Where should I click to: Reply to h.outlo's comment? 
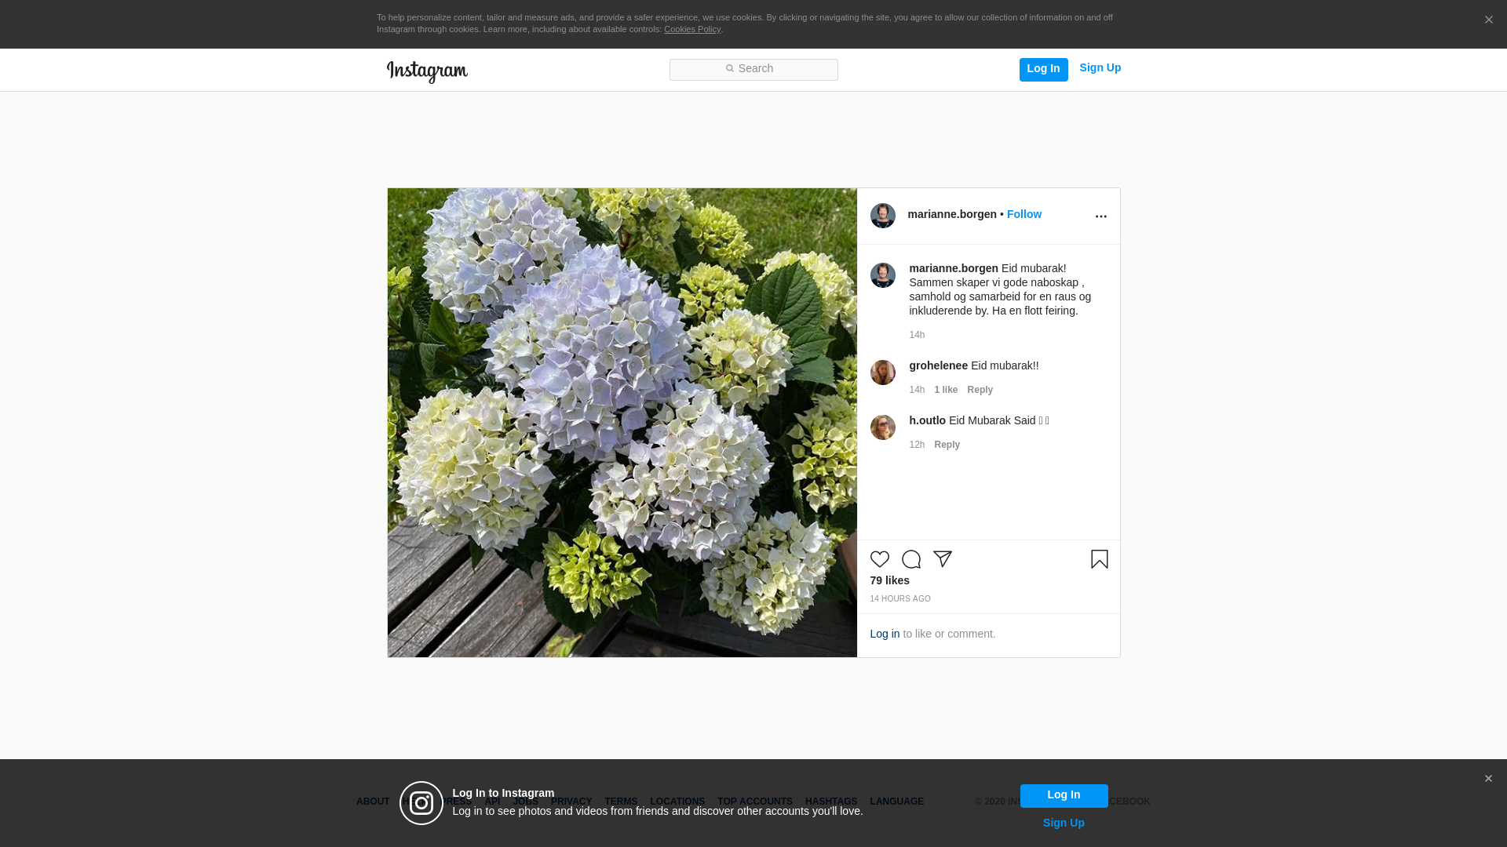(x=947, y=445)
